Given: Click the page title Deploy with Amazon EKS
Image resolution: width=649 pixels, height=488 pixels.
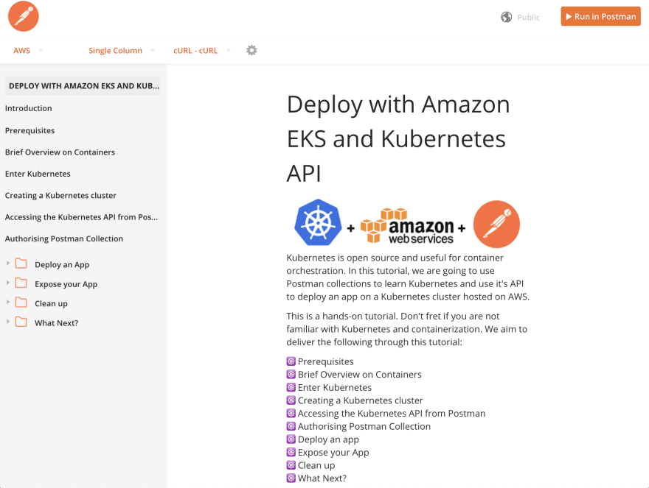Looking at the screenshot, I should 398,138.
